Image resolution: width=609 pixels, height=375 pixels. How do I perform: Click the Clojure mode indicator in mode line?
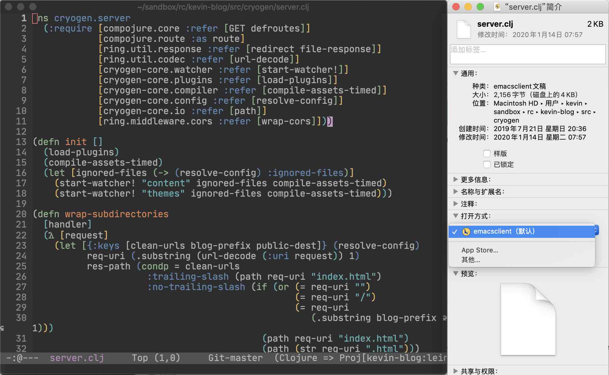[298, 358]
